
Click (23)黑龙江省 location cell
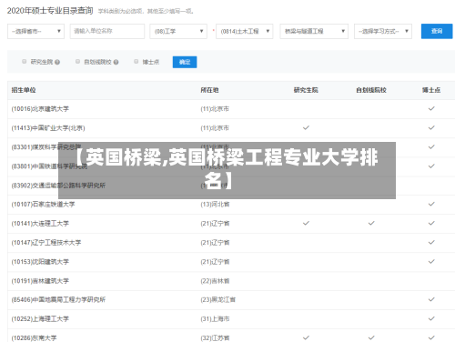218,300
